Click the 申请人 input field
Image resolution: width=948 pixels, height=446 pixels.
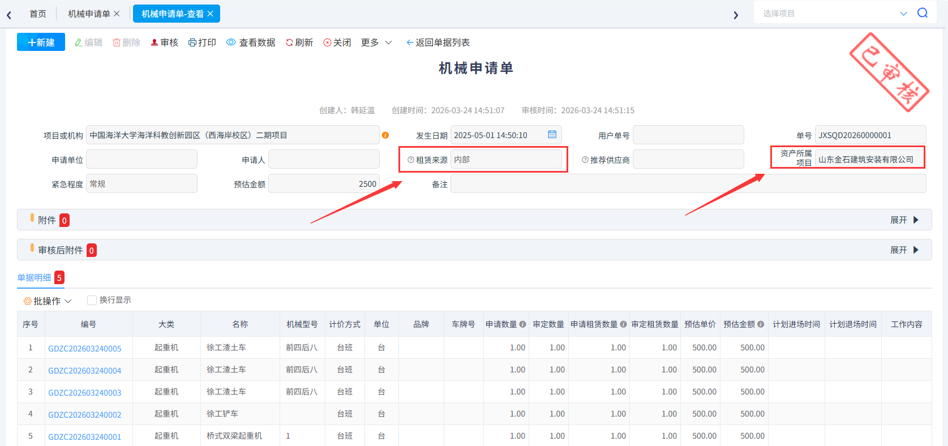pyautogui.click(x=324, y=159)
